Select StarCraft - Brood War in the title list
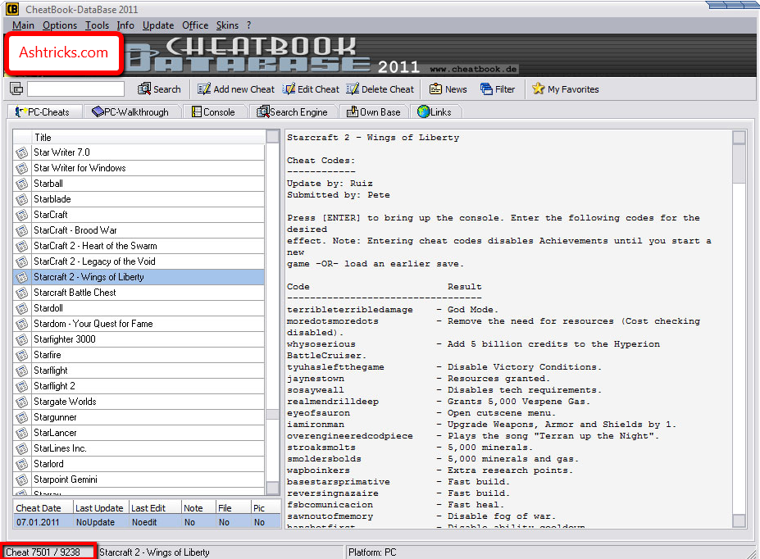760x559 pixels. click(82, 230)
